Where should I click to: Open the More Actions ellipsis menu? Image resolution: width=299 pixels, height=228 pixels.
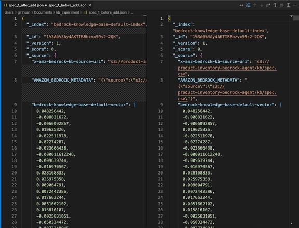tap(295, 5)
